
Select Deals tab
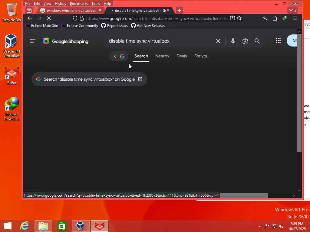tap(182, 56)
